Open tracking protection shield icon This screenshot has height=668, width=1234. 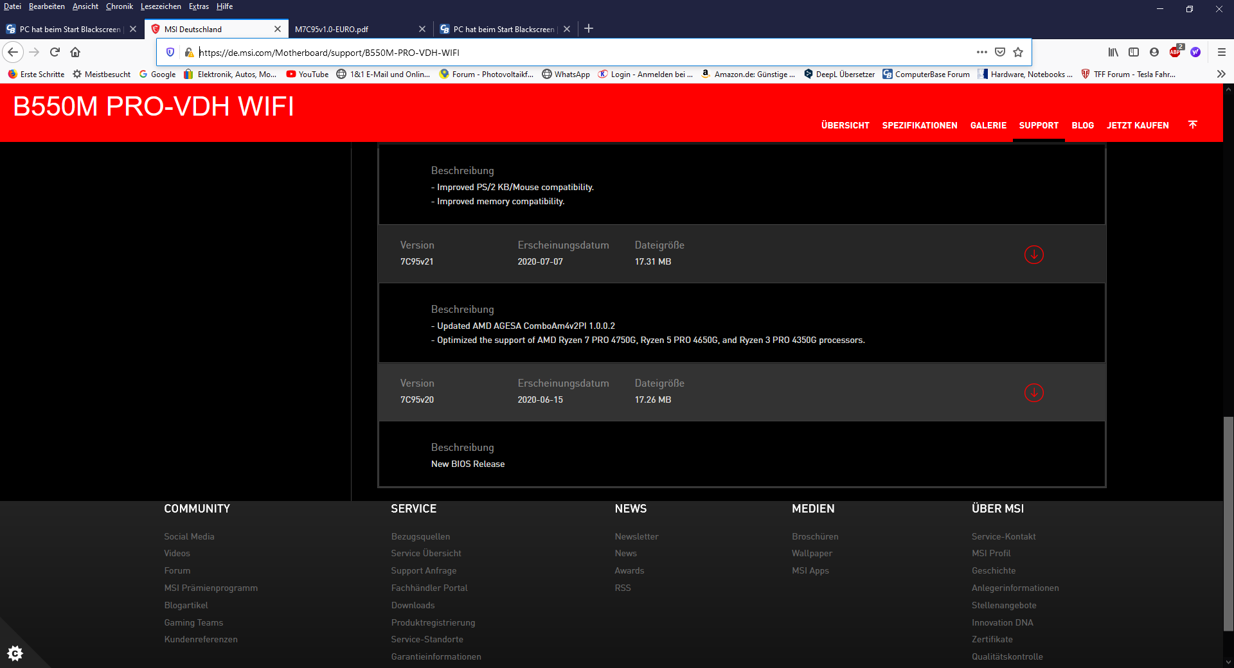tap(170, 52)
